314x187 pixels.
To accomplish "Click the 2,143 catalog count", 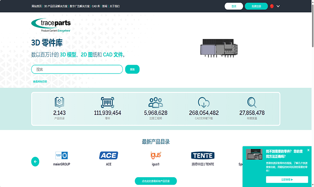I will point(60,113).
